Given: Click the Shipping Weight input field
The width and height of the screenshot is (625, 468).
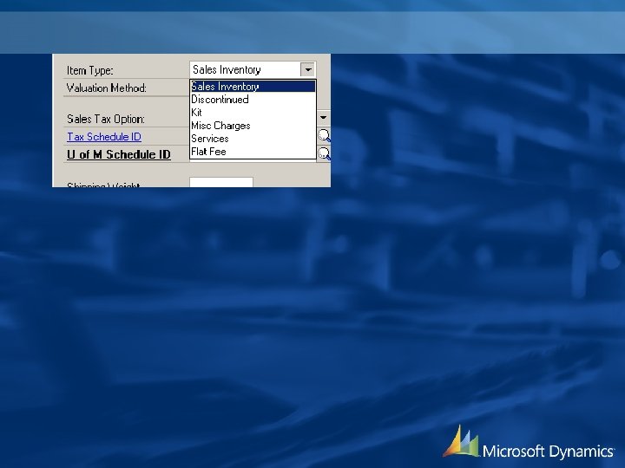Looking at the screenshot, I should pos(221,182).
